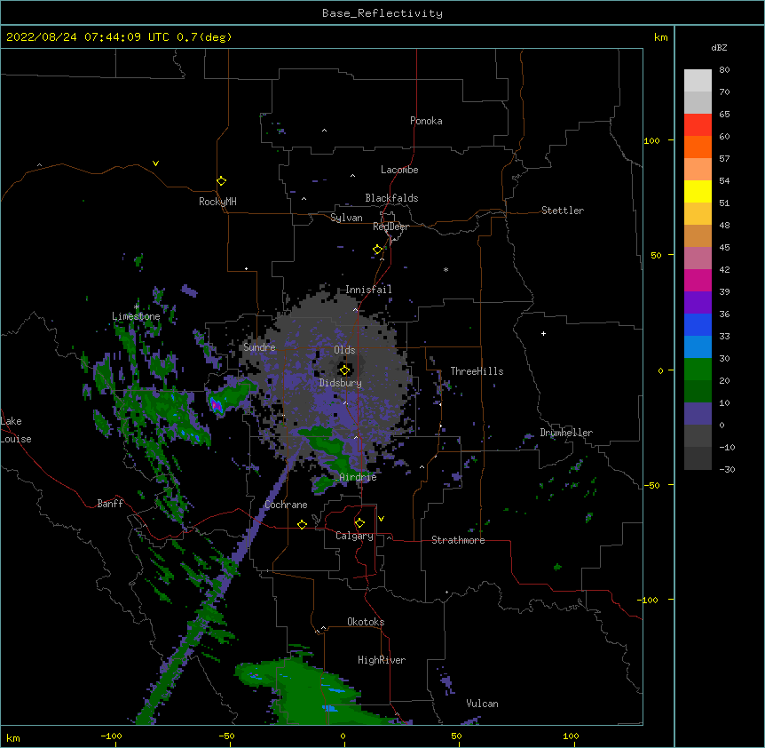Screen dimensions: 765x748
Task: Click the RockyMH label on the map
Action: [x=217, y=202]
